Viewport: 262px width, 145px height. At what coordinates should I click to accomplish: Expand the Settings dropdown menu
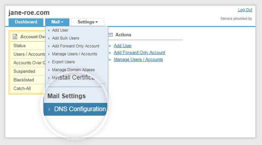click(88, 22)
